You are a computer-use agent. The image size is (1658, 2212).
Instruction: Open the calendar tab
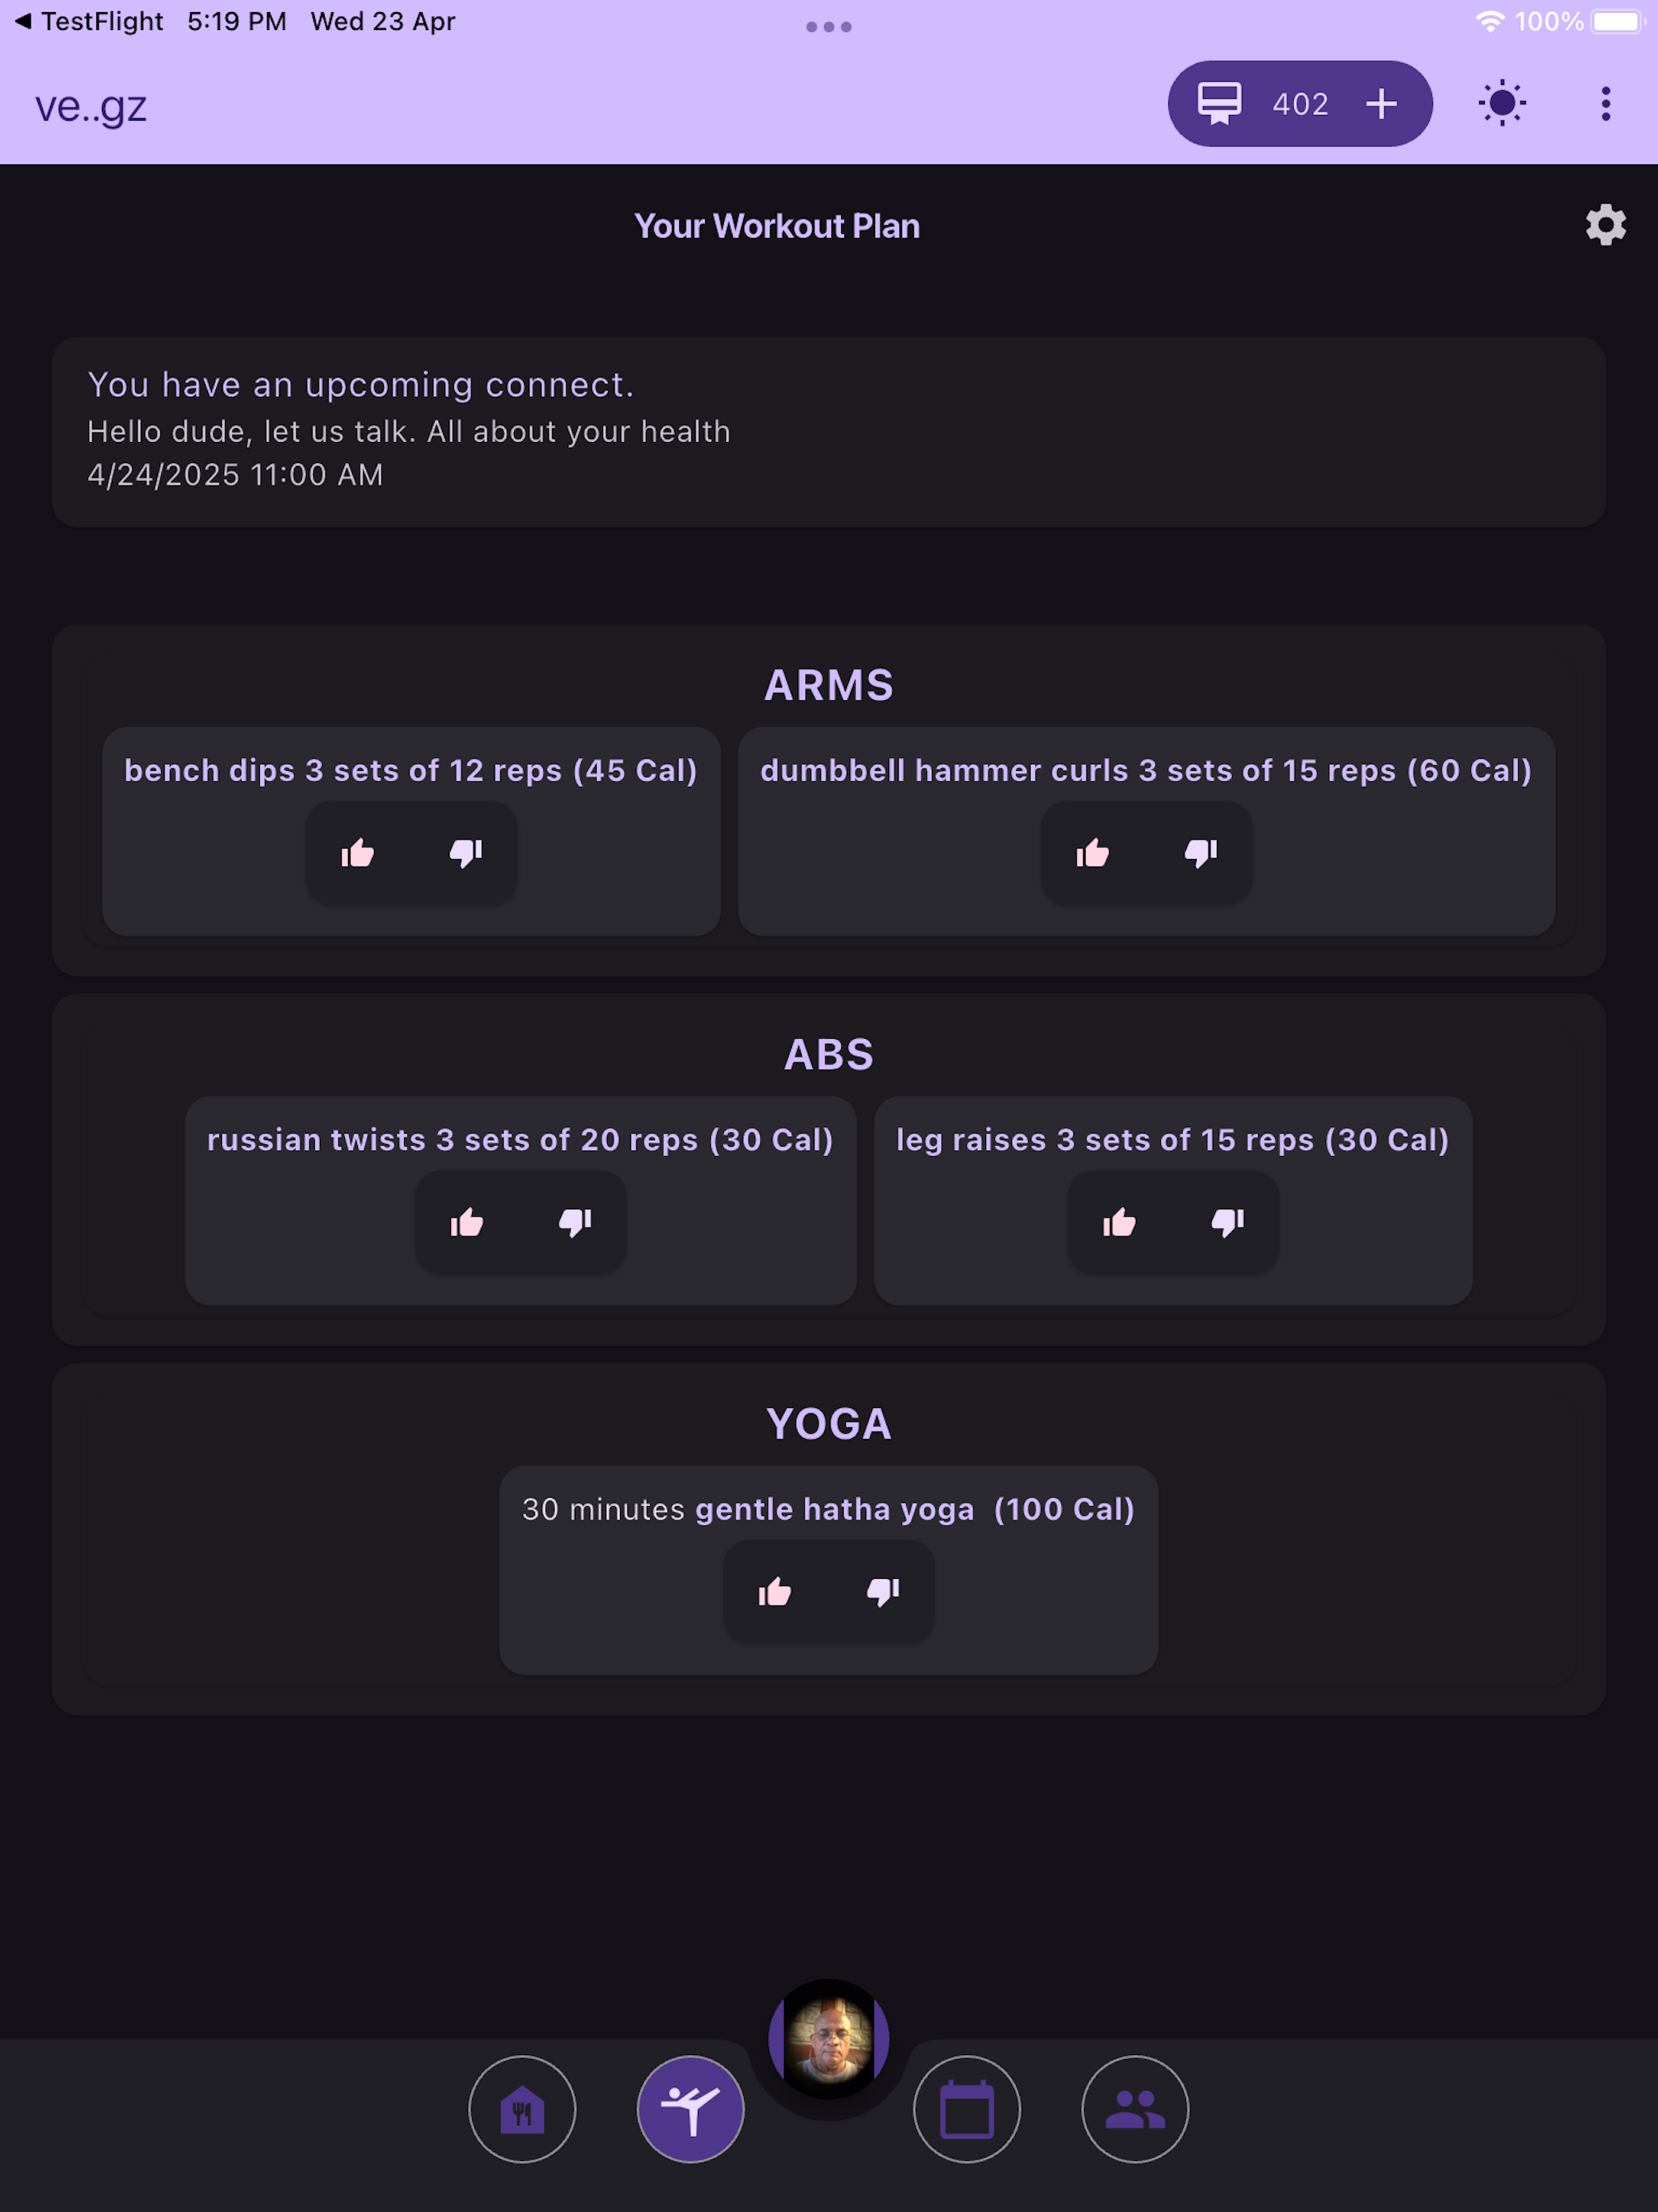[966, 2109]
